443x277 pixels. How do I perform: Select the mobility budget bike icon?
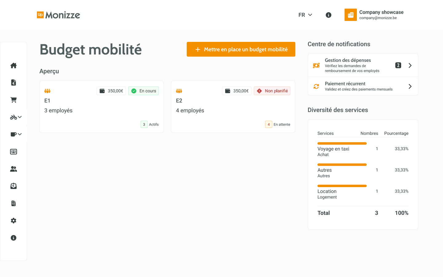point(13,117)
